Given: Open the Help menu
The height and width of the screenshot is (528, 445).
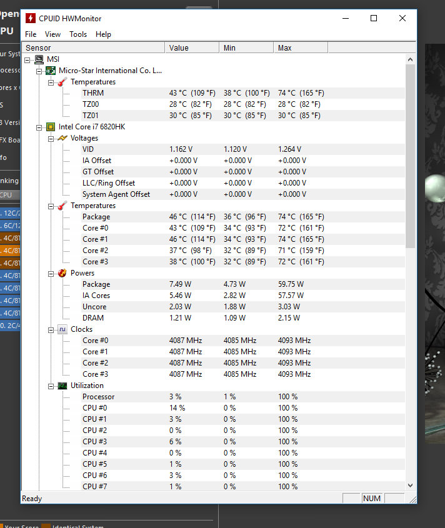Looking at the screenshot, I should click(103, 34).
